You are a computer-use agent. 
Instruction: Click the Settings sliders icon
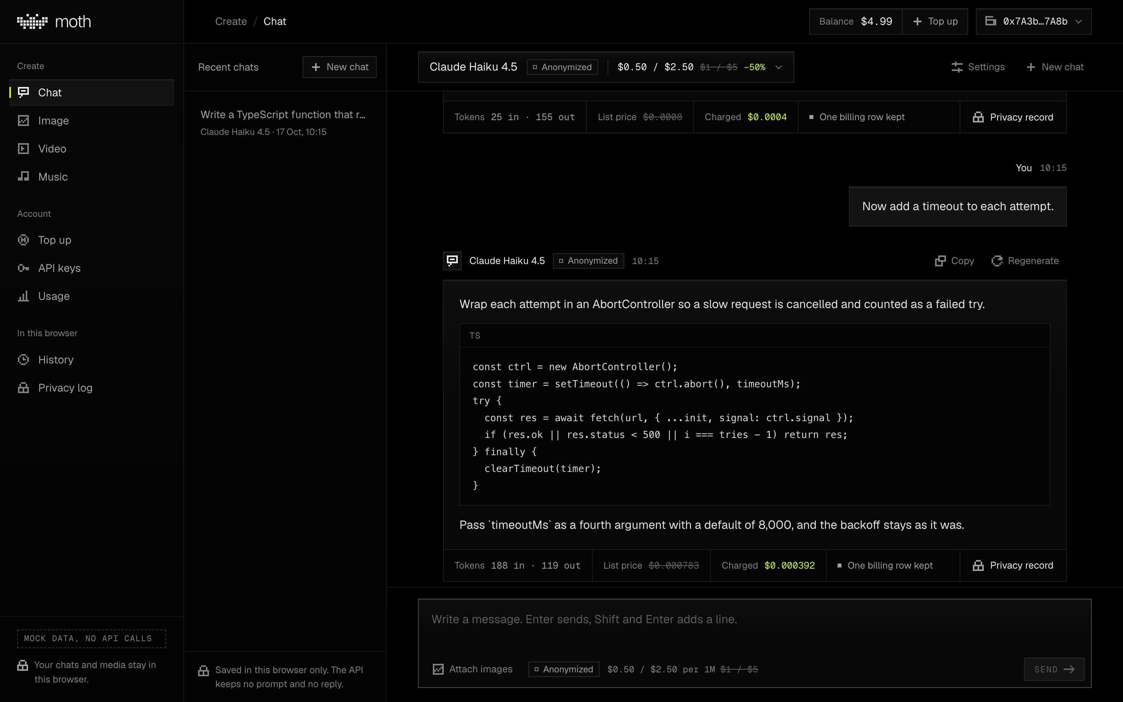click(957, 67)
